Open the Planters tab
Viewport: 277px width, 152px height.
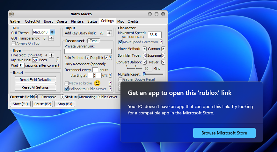[77, 21]
